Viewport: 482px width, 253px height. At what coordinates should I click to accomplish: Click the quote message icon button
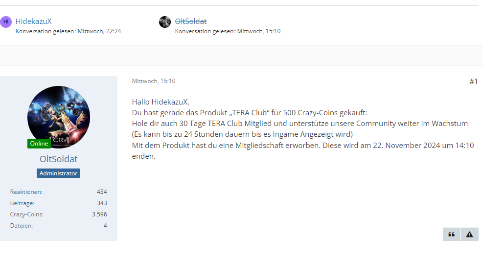[x=452, y=234]
